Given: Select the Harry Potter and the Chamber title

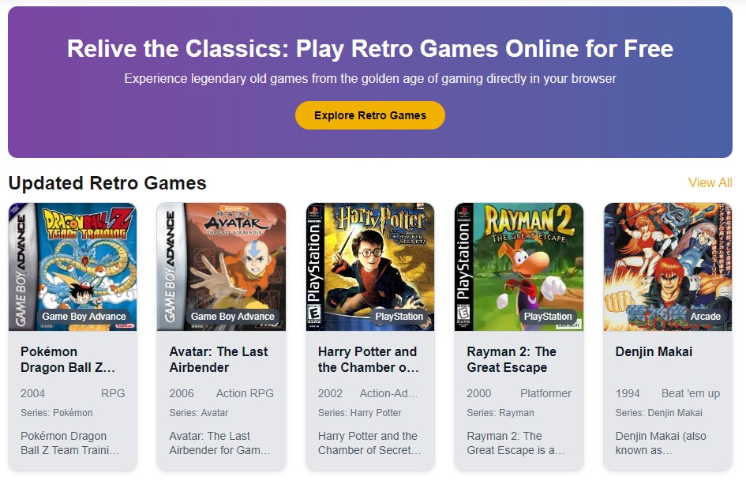Looking at the screenshot, I should [368, 359].
